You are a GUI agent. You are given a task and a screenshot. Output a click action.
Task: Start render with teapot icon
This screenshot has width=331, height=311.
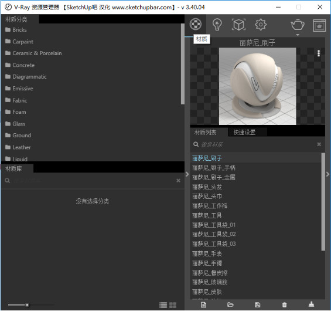(x=298, y=25)
